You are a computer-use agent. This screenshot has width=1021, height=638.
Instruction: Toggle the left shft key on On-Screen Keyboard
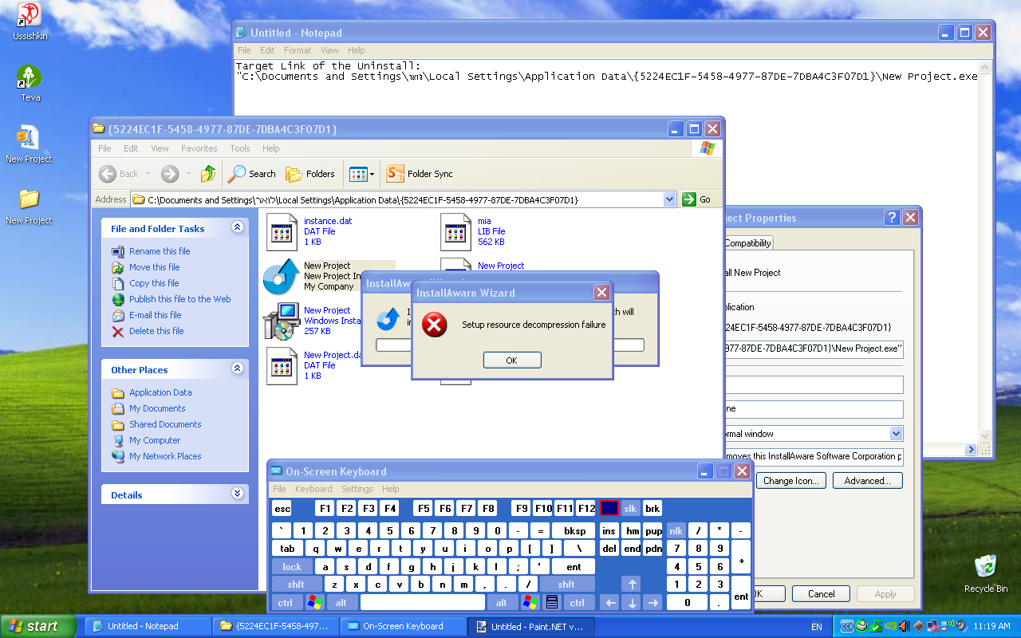[x=296, y=585]
